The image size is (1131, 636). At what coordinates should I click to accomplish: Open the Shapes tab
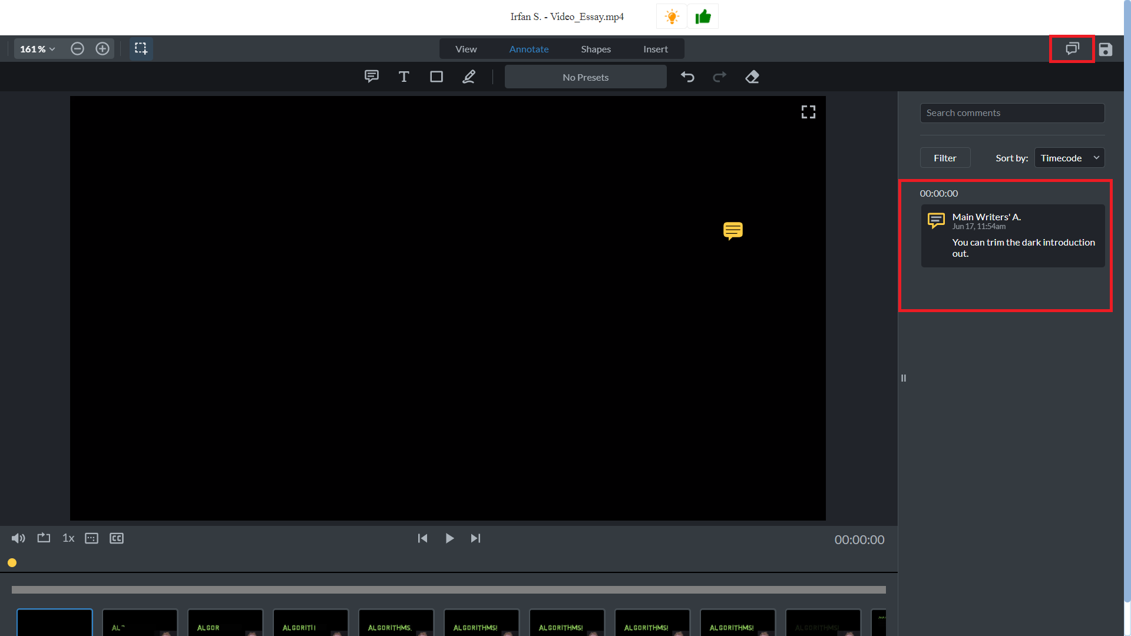point(596,49)
